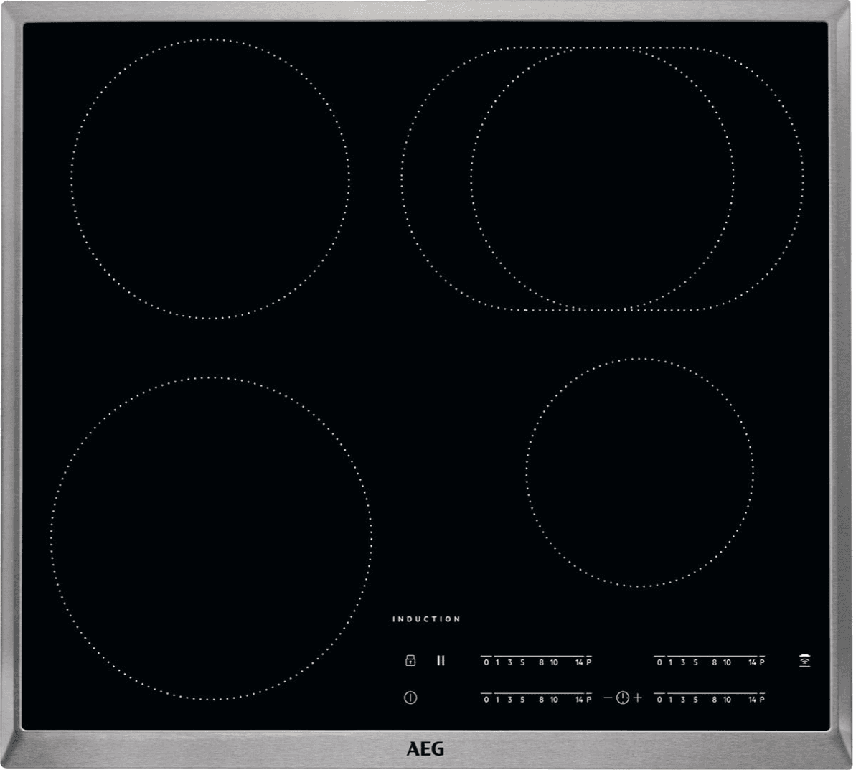Click the INDUCTION label
The width and height of the screenshot is (861, 770).
426,619
